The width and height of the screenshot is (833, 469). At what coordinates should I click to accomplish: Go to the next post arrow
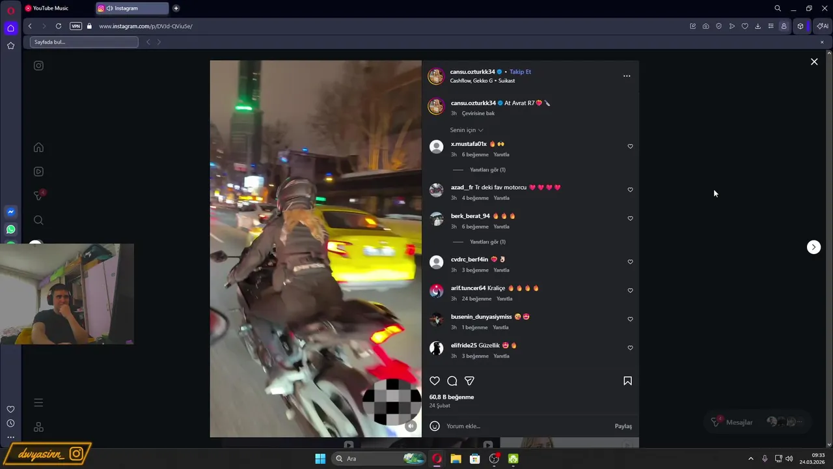click(813, 247)
